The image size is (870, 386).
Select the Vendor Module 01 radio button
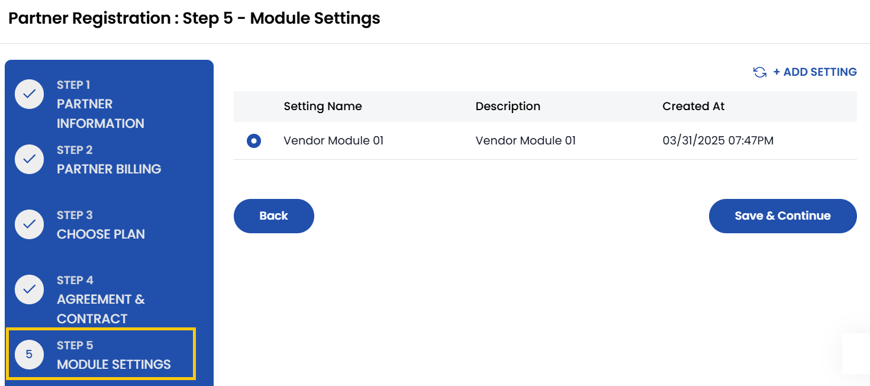[x=254, y=141]
